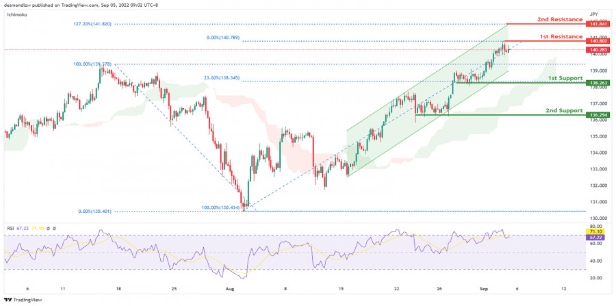Image resolution: width=616 pixels, height=306 pixels.
Task: Click the 100.00%(139.378) Fibonacci label
Action: coord(92,64)
